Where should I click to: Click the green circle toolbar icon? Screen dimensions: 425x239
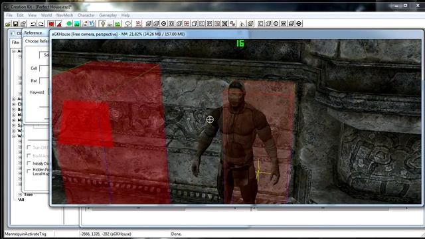click(69, 24)
